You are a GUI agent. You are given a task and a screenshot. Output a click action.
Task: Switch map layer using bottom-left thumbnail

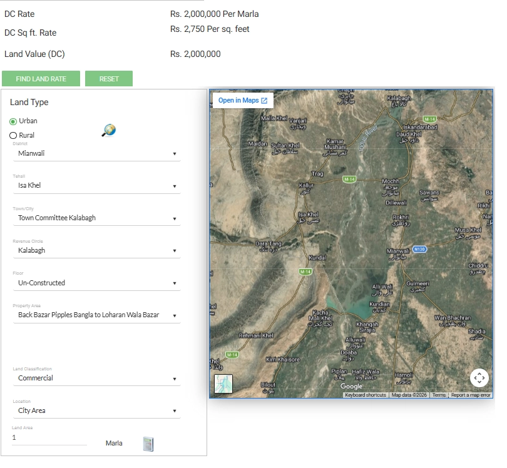pyautogui.click(x=223, y=384)
